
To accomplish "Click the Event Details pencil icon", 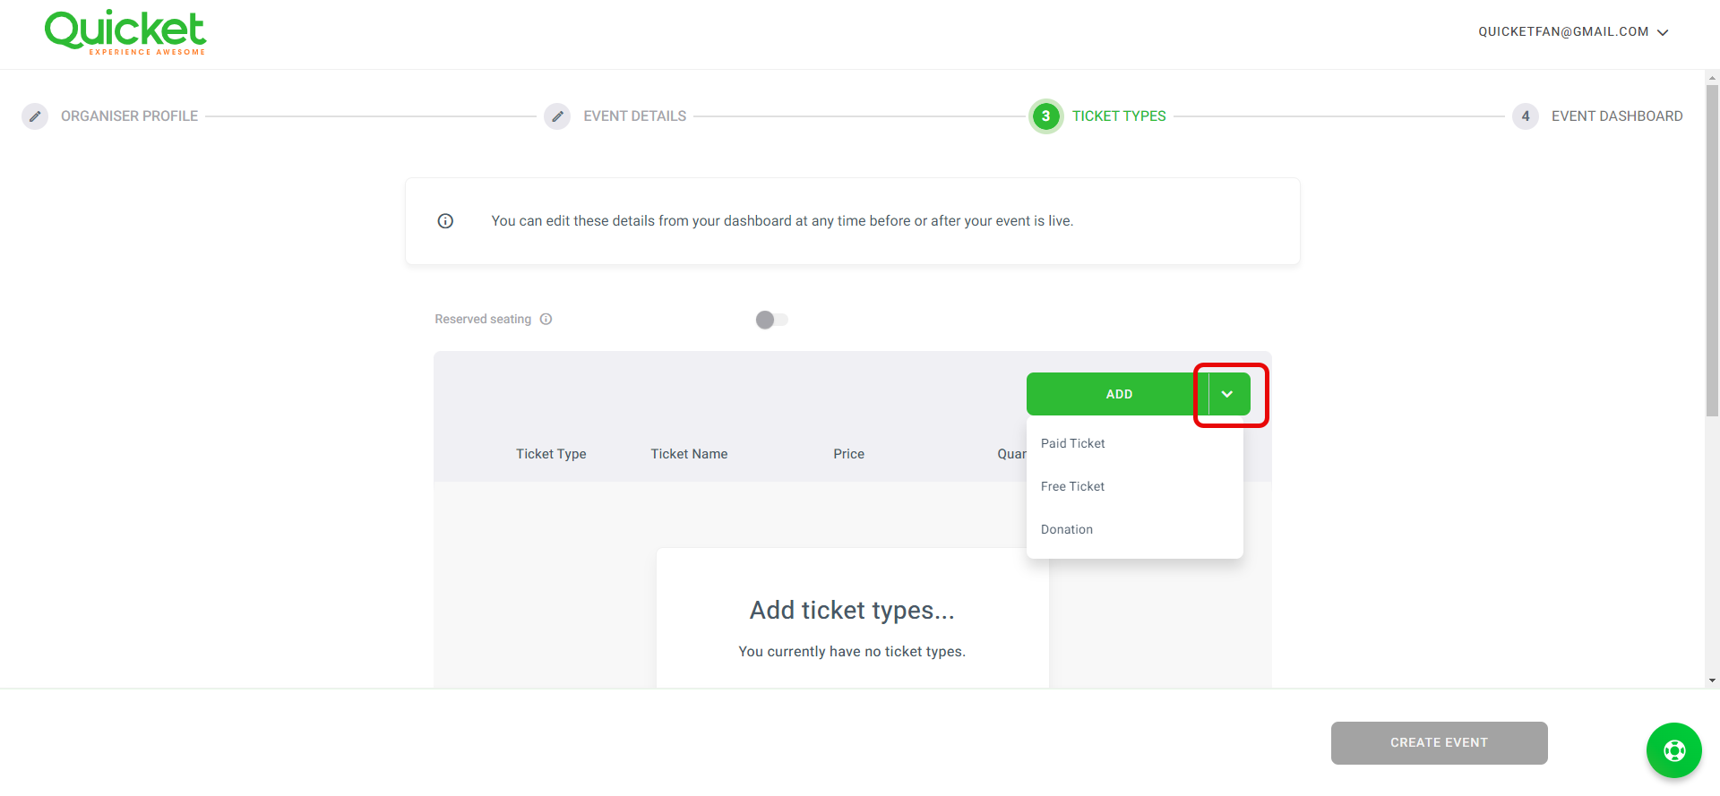I will pos(557,116).
